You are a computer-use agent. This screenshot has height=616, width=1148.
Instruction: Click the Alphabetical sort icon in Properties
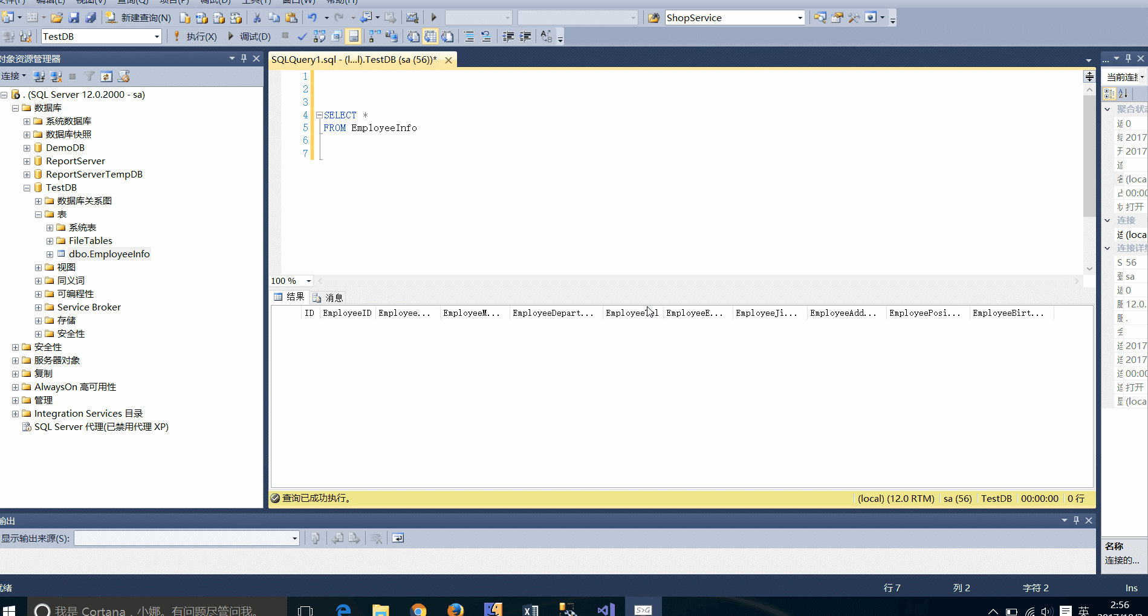point(1124,94)
